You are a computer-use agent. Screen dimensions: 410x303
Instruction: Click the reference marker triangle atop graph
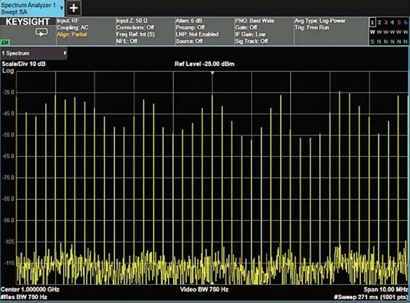point(212,72)
